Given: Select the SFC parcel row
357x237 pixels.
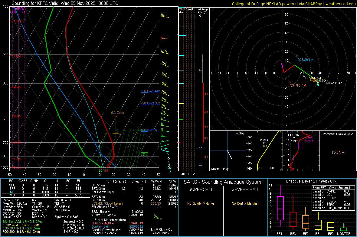Looking at the screenshot, I should [46, 185].
